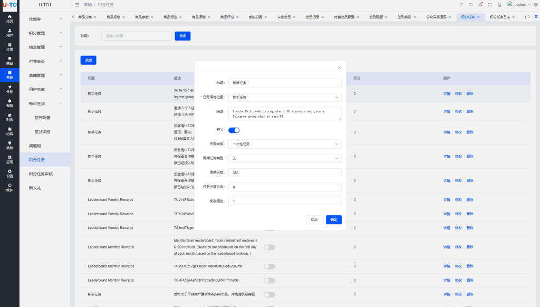Open the 维护 maintenance section icon
Image resolution: width=540 pixels, height=307 pixels.
click(x=9, y=188)
